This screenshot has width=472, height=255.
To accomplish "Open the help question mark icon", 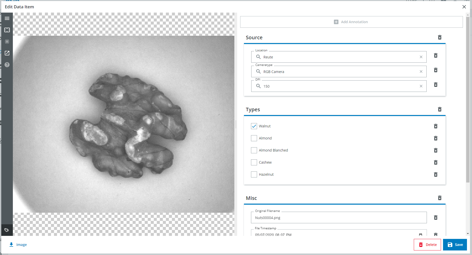I will 7,65.
